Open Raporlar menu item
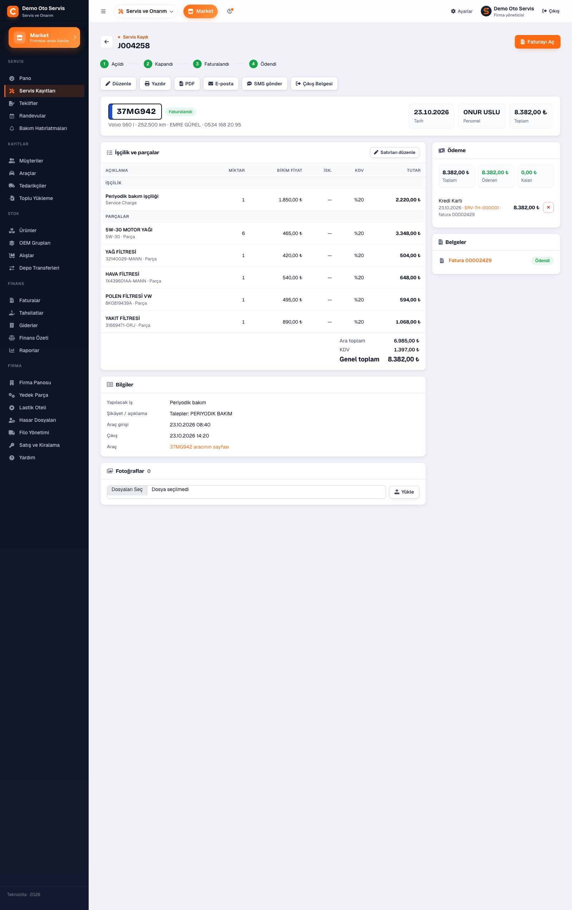 [x=44, y=350]
